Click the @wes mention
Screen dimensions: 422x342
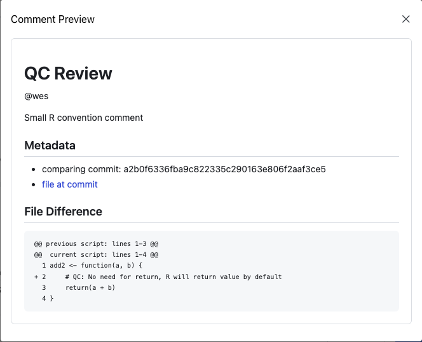[36, 97]
